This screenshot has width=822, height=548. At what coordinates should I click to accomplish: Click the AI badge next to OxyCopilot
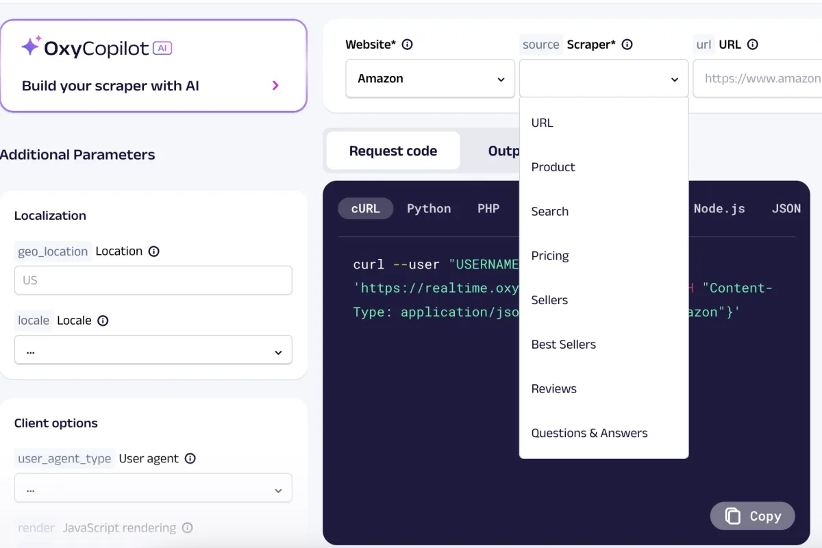tap(162, 48)
